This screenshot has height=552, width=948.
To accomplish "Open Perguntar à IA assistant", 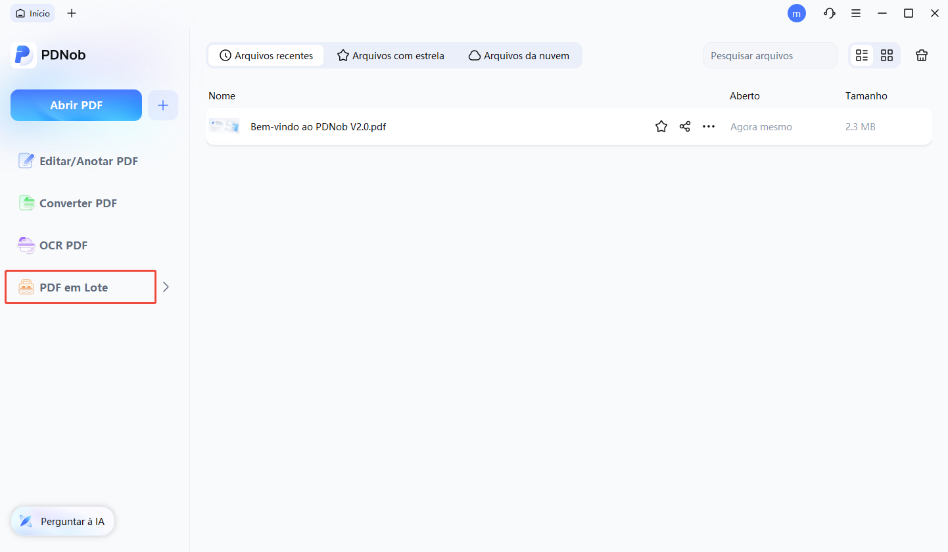I will click(x=62, y=521).
